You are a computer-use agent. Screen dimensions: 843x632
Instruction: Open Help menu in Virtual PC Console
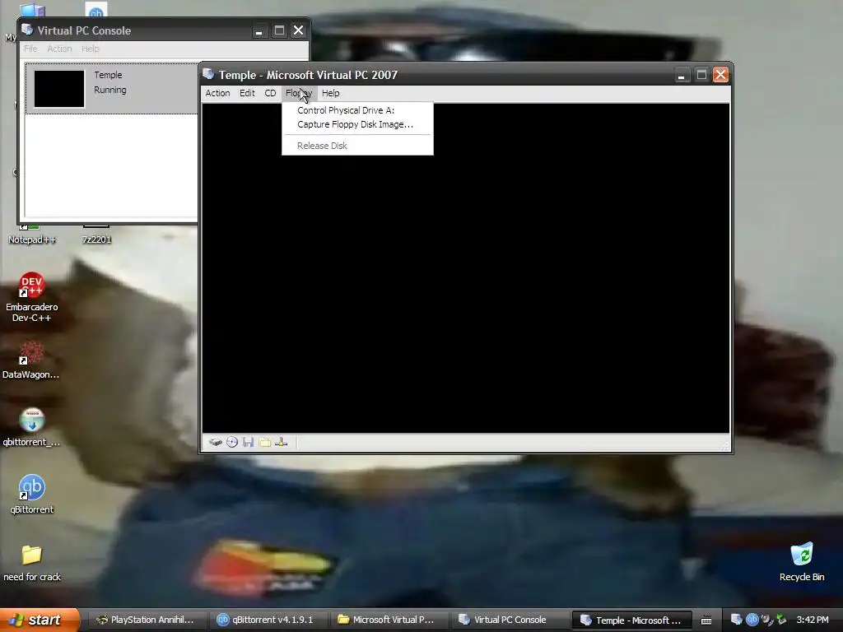click(x=91, y=49)
